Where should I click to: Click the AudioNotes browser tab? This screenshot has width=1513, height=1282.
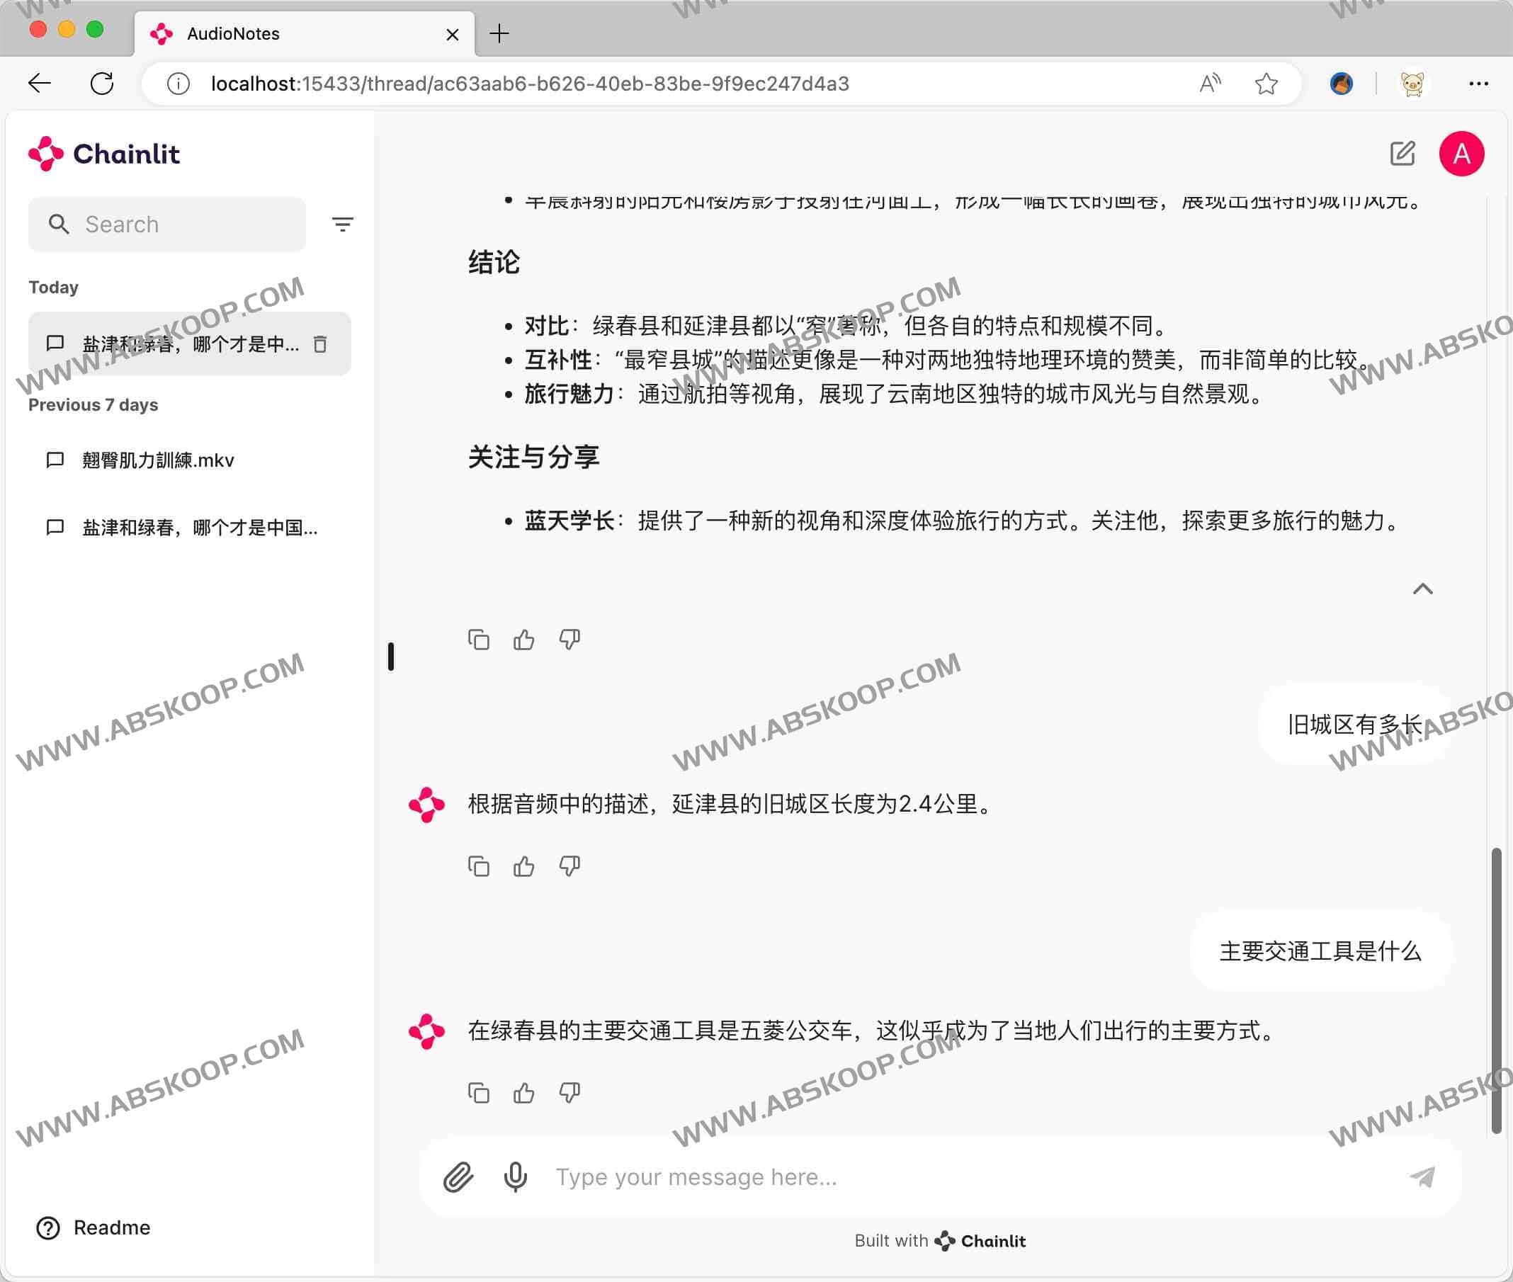pyautogui.click(x=307, y=33)
